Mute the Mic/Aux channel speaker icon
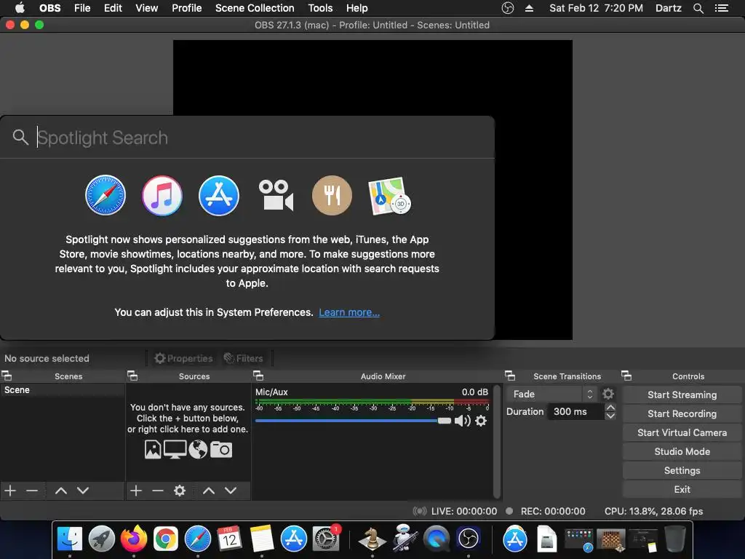Viewport: 745px width, 559px height. point(462,421)
